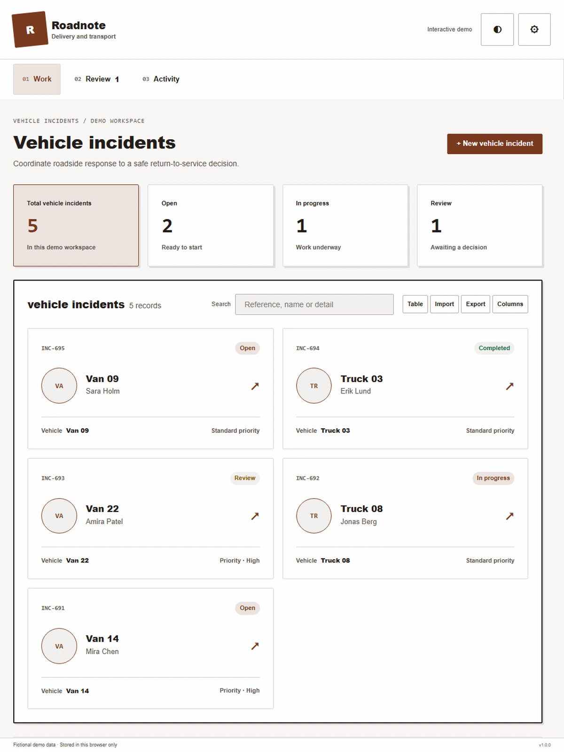Filter by the Open stat card
The image size is (564, 752).
tap(211, 226)
